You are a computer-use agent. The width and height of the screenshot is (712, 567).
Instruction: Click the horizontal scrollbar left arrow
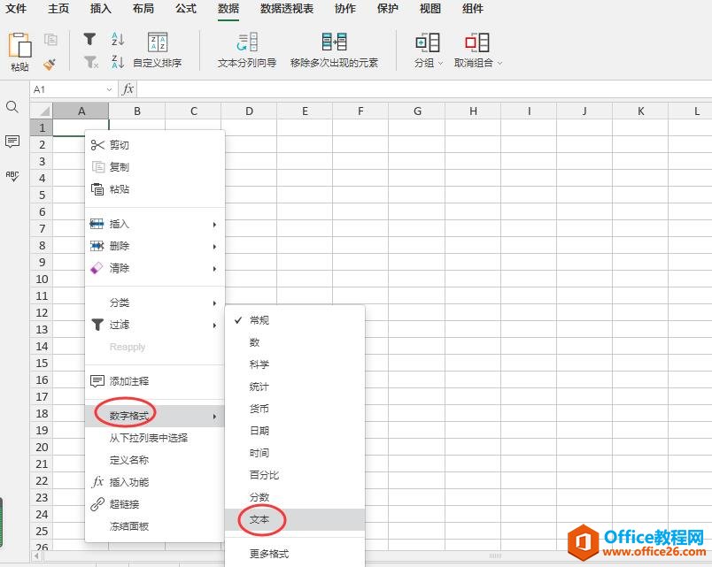pos(36,556)
